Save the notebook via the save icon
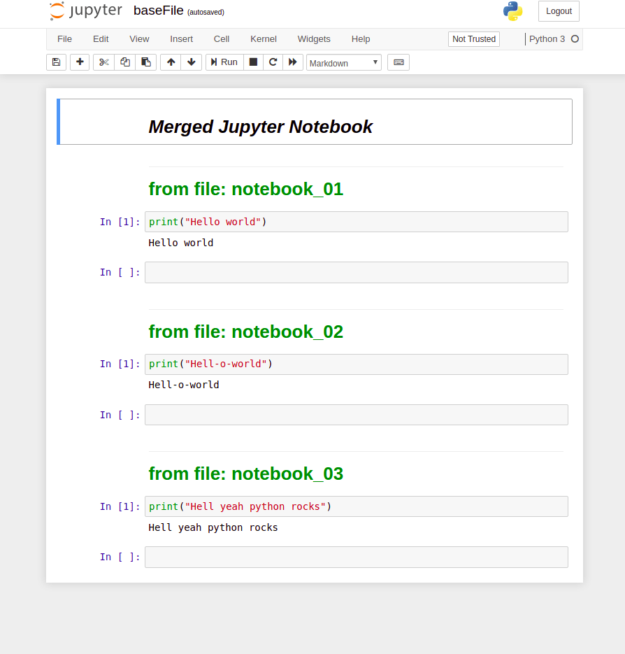 pyautogui.click(x=56, y=62)
